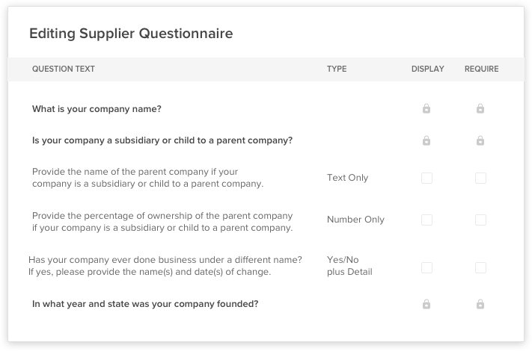Check Require for different business name question
Viewport: 532px width, 351px height.
coord(480,267)
